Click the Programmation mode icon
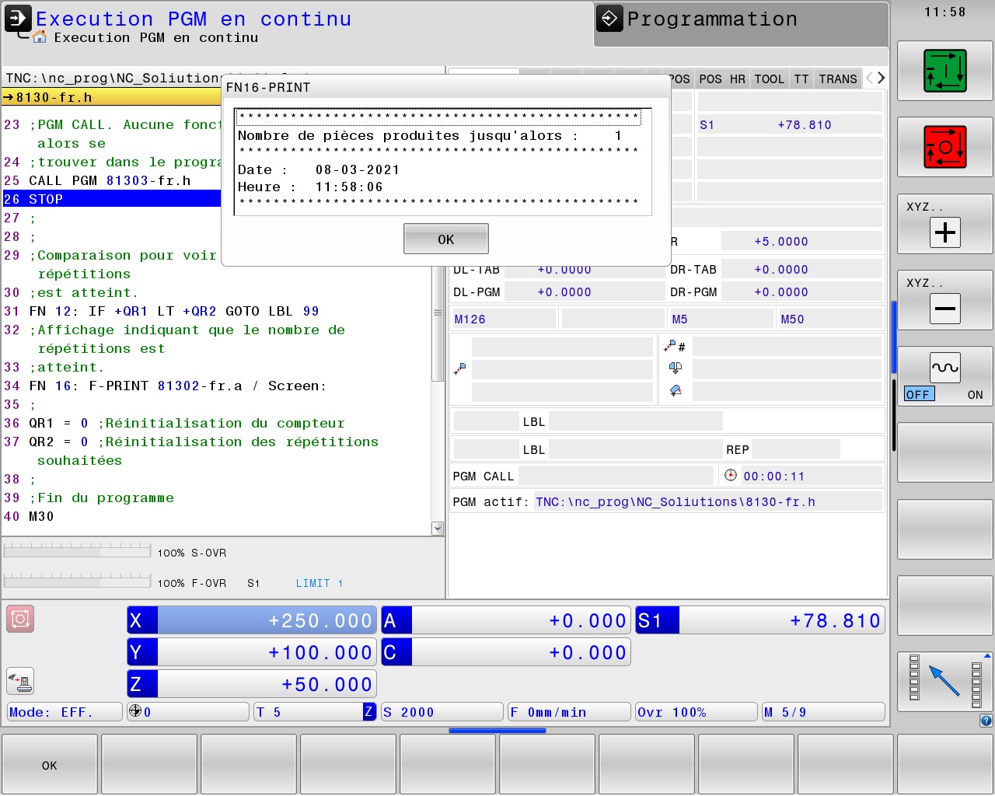Image resolution: width=995 pixels, height=796 pixels. [x=609, y=19]
